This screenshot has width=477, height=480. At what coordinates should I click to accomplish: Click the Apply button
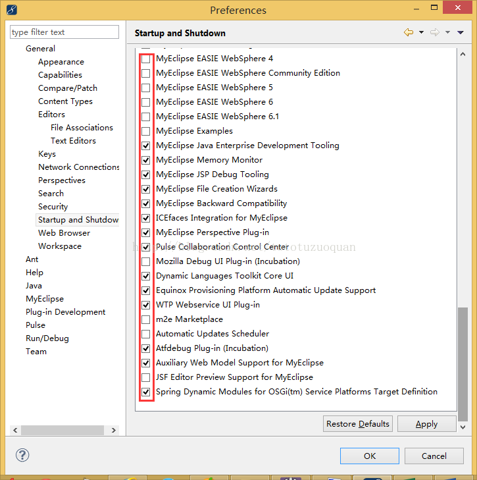pyautogui.click(x=426, y=423)
